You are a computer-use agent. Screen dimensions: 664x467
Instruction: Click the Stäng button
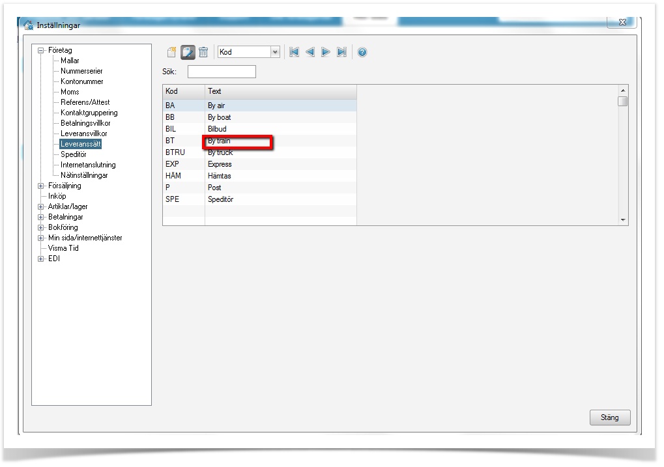click(609, 417)
